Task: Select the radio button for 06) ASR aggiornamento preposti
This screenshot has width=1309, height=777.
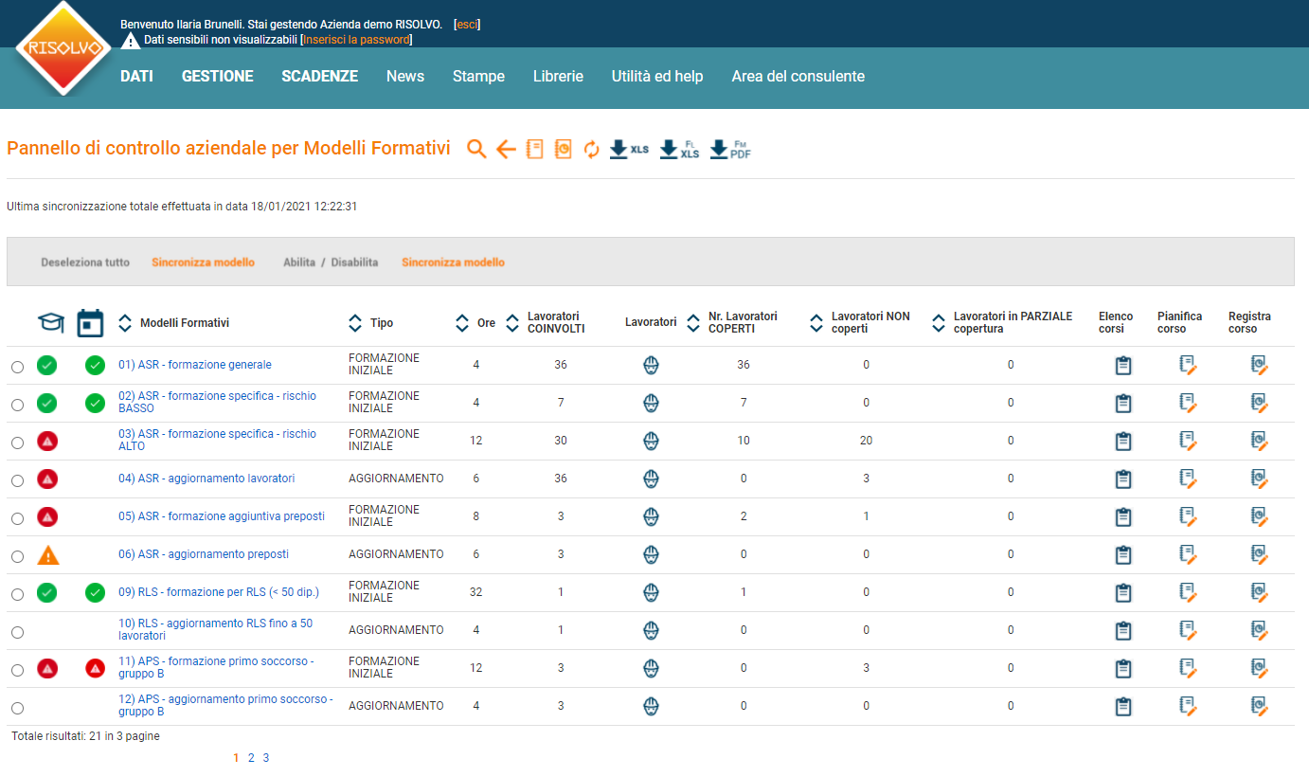Action: click(x=17, y=555)
